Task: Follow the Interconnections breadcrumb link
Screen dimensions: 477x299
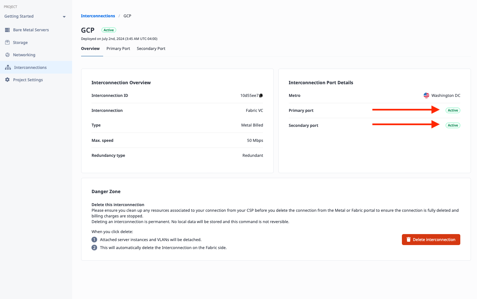Action: 98,16
